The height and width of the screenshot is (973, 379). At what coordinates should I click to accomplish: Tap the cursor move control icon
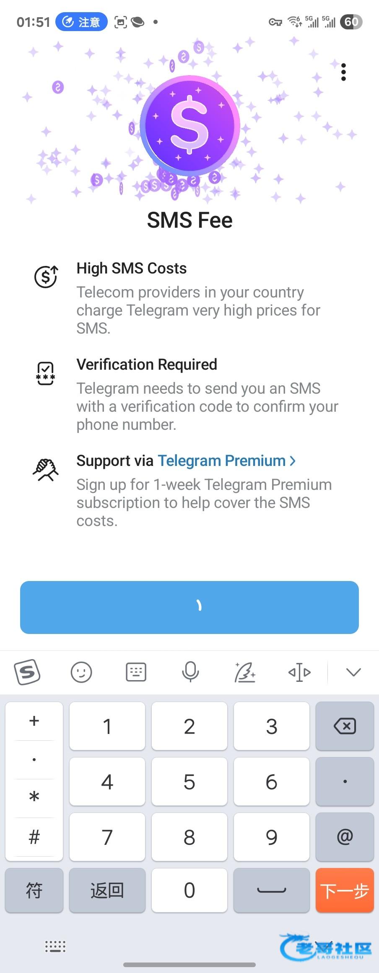coord(299,672)
